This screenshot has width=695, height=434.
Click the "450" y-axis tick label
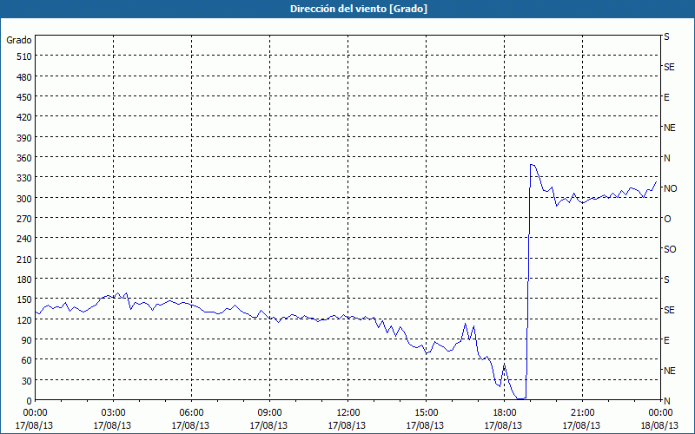click(x=24, y=97)
